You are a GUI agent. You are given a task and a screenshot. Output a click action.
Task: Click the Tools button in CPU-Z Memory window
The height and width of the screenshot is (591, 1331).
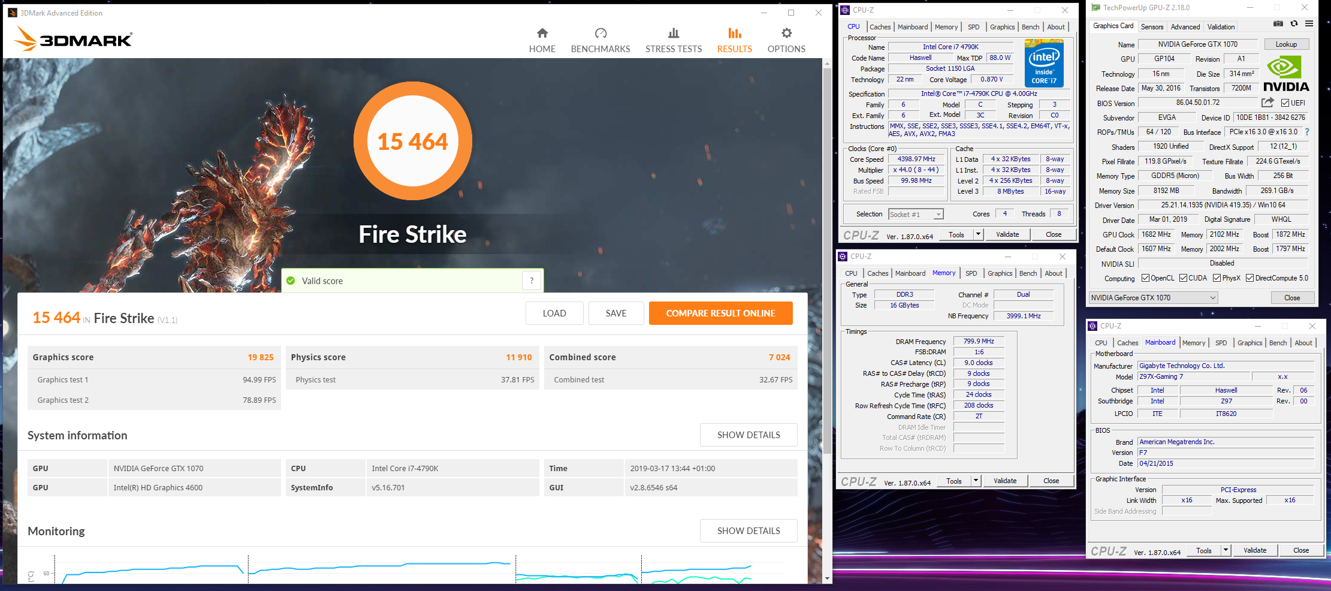[954, 481]
